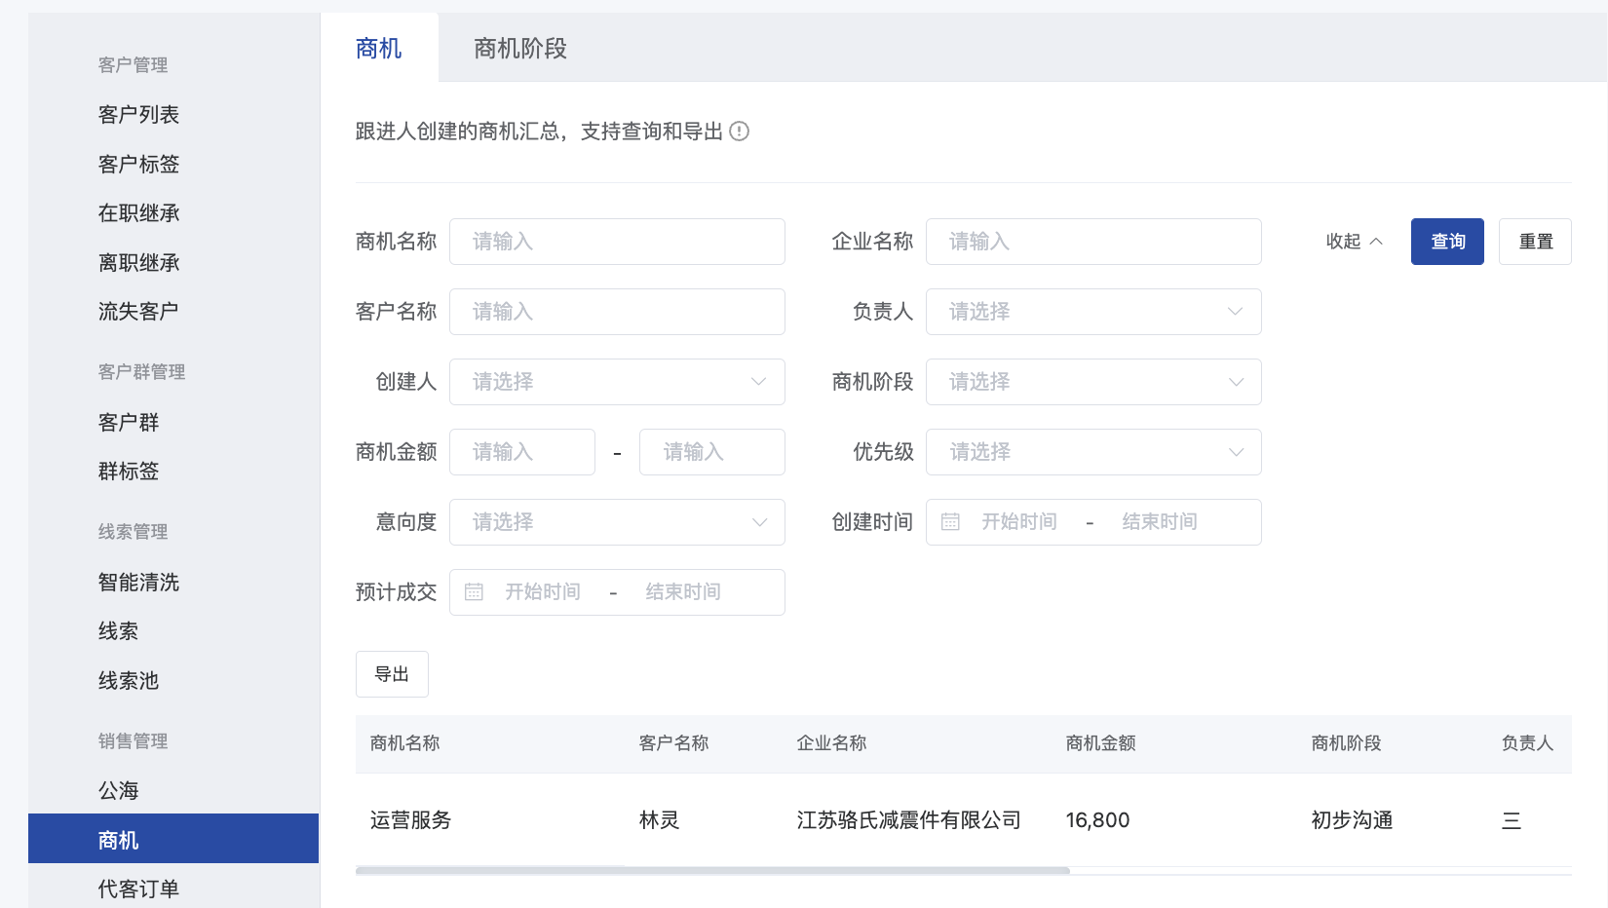The height and width of the screenshot is (908, 1608).
Task: Open 公海 in the sidebar
Action: pos(118,791)
